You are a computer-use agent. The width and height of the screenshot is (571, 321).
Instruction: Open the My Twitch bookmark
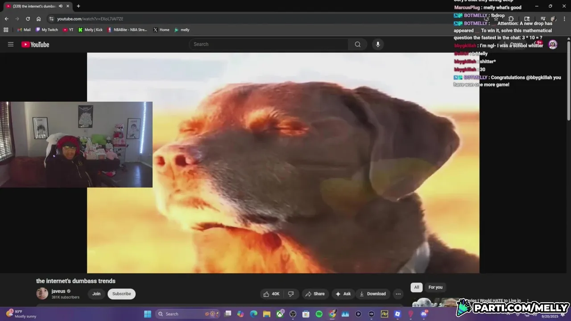tap(47, 30)
